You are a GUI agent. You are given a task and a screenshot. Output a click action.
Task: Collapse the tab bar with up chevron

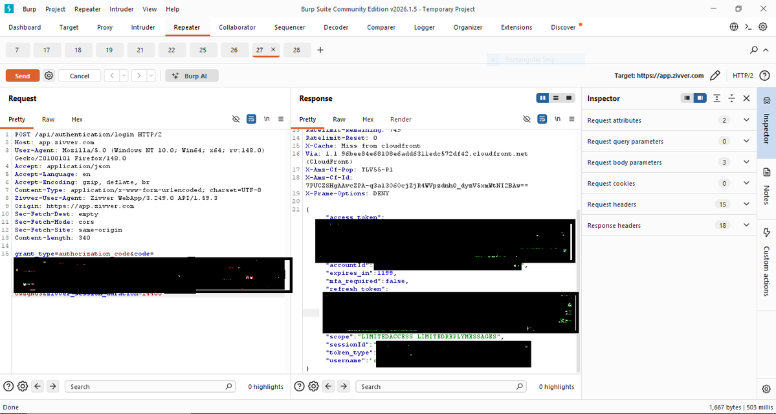coord(766,50)
